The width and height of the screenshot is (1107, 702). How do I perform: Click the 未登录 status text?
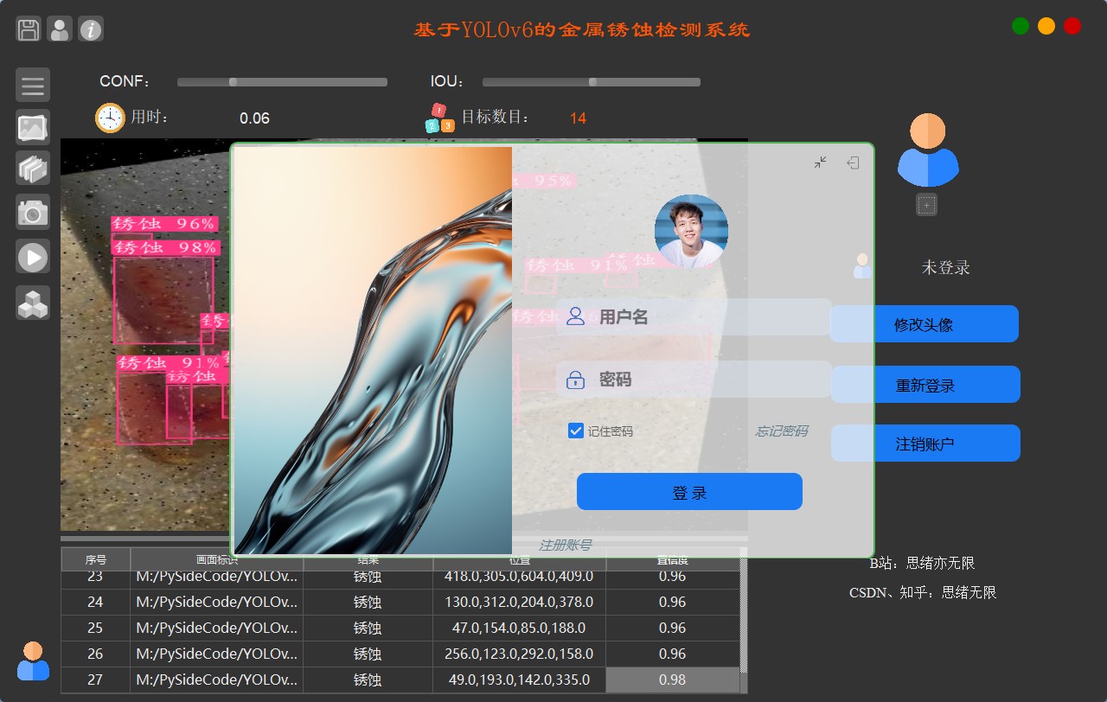pyautogui.click(x=945, y=268)
